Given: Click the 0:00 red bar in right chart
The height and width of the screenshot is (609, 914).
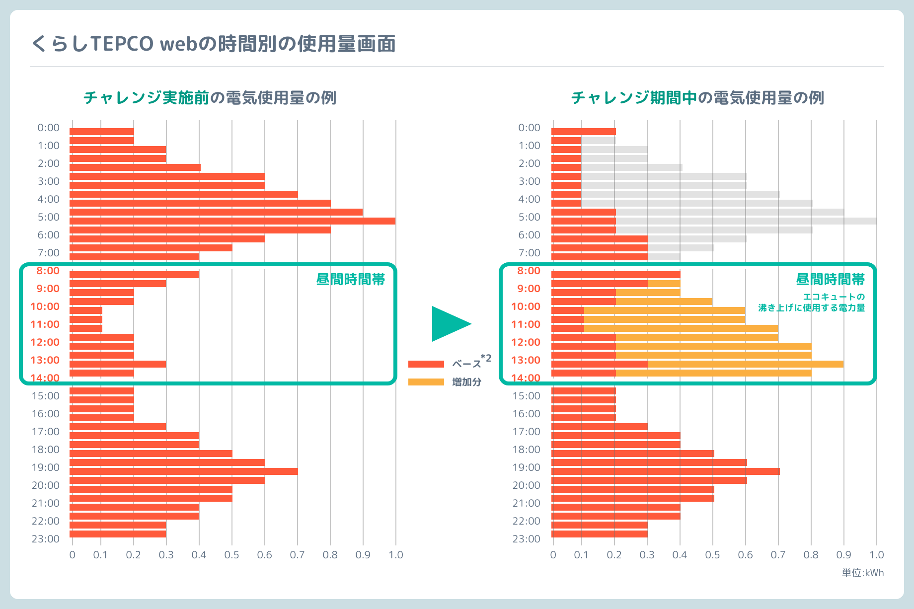Looking at the screenshot, I should (584, 132).
